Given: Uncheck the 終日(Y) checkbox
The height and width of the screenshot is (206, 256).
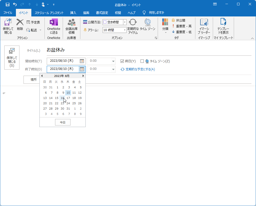Looking at the screenshot, I should pyautogui.click(x=122, y=61).
